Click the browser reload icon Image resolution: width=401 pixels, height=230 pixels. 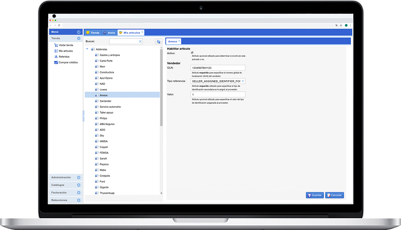(59, 25)
